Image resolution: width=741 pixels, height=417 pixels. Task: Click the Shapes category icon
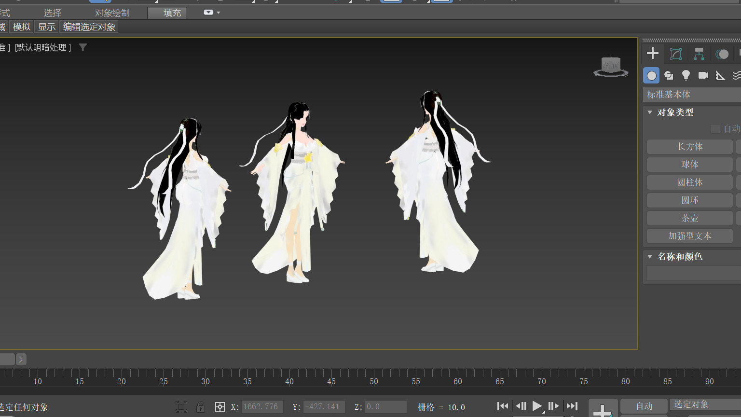[x=669, y=75]
